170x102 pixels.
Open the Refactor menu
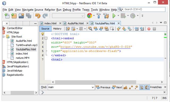tap(50, 10)
